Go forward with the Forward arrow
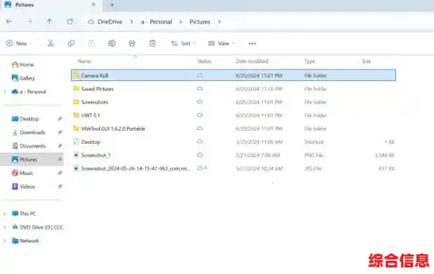The width and height of the screenshot is (434, 274). 29,21
